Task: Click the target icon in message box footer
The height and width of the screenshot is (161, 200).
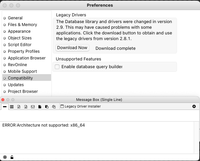Action: coord(5,157)
